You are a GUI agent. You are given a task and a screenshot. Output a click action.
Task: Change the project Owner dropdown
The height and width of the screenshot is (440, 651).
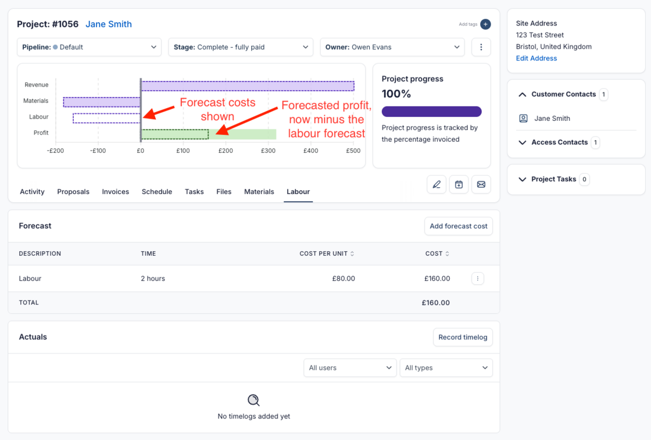[x=392, y=47]
